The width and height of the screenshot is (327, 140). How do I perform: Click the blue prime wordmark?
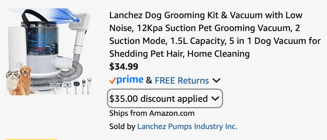(130, 80)
